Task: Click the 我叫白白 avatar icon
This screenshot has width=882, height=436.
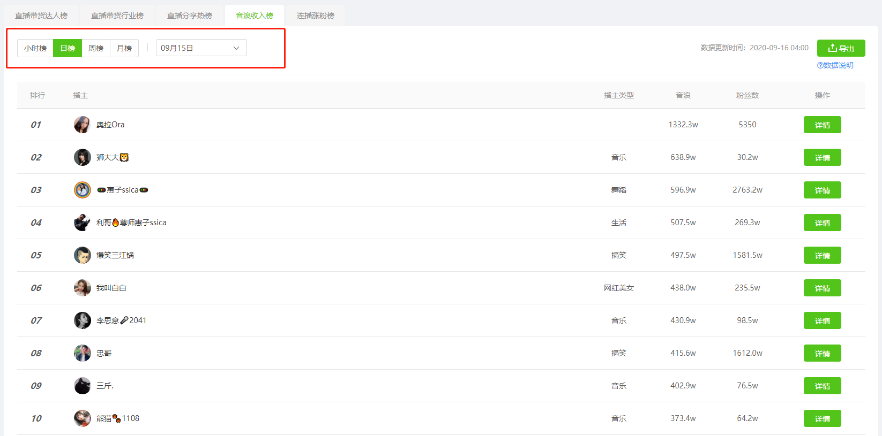Action: [x=82, y=288]
